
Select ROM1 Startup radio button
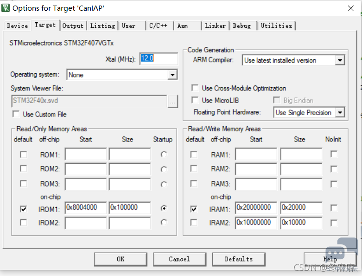tap(164, 154)
